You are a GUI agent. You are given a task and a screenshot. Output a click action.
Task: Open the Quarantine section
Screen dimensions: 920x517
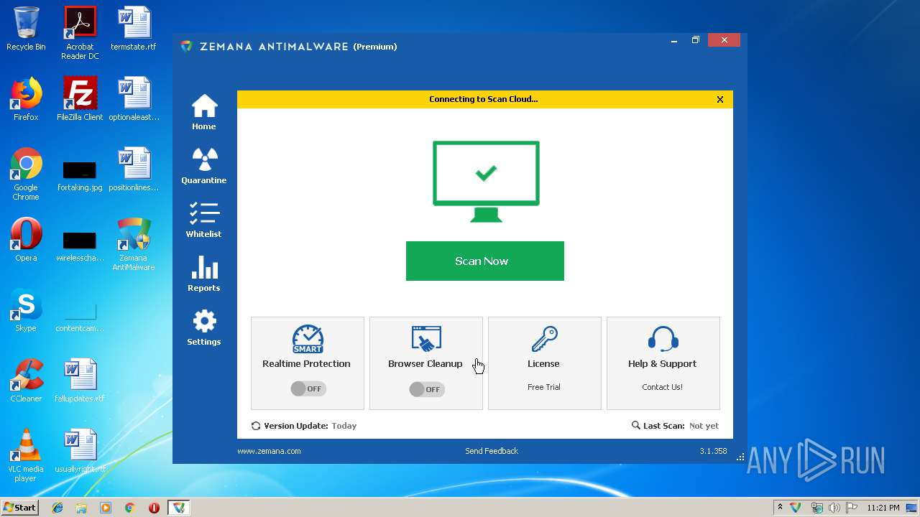pos(204,166)
